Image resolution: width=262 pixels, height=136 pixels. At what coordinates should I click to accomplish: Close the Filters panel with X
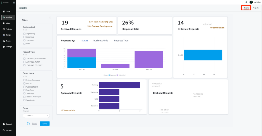point(50,18)
